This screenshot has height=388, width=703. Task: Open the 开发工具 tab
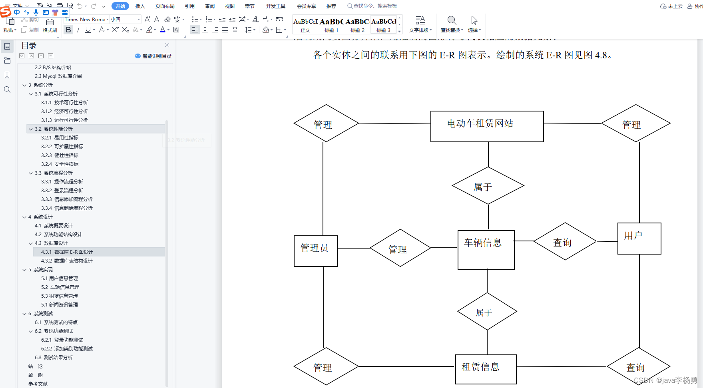click(x=275, y=6)
